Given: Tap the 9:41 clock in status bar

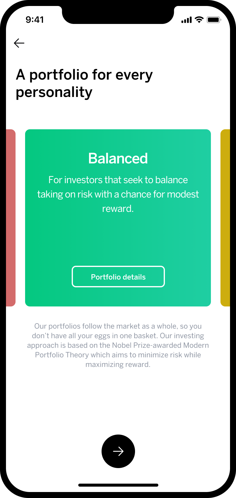Looking at the screenshot, I should [35, 20].
